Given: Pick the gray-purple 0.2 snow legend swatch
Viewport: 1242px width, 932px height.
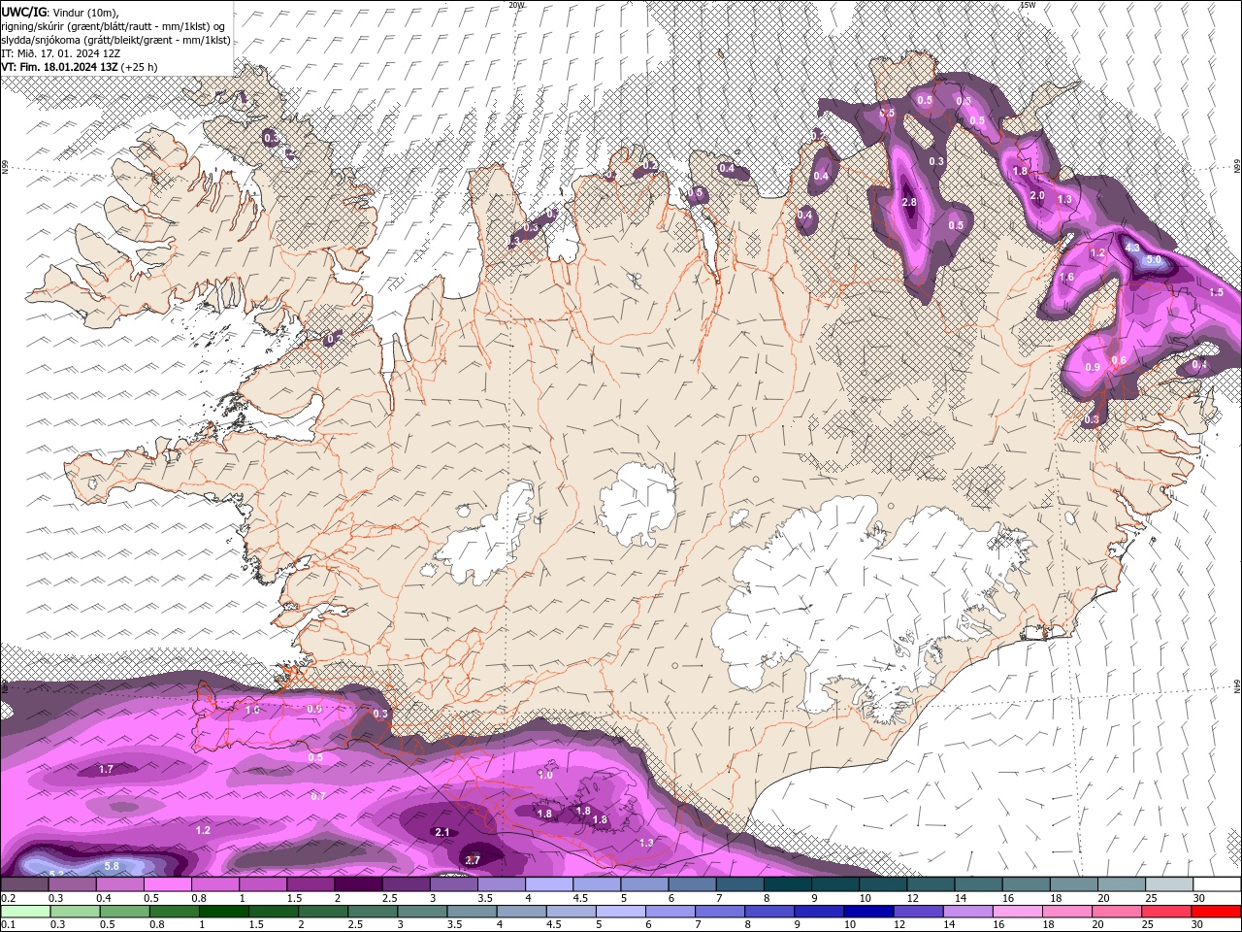Looking at the screenshot, I should pyautogui.click(x=24, y=884).
